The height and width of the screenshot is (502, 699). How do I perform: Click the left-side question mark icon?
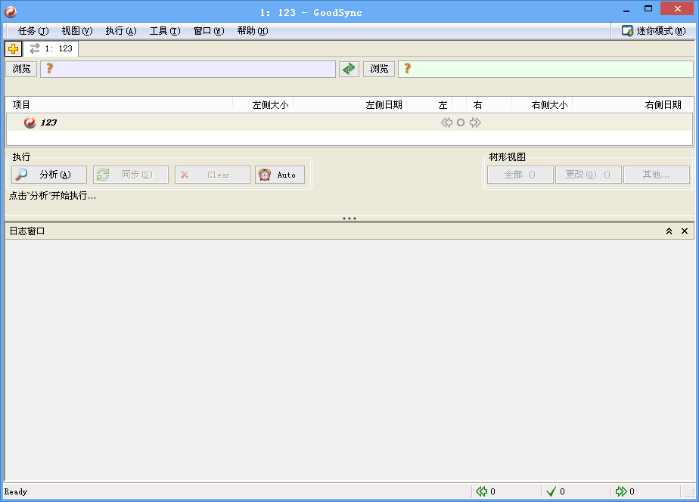pyautogui.click(x=49, y=69)
